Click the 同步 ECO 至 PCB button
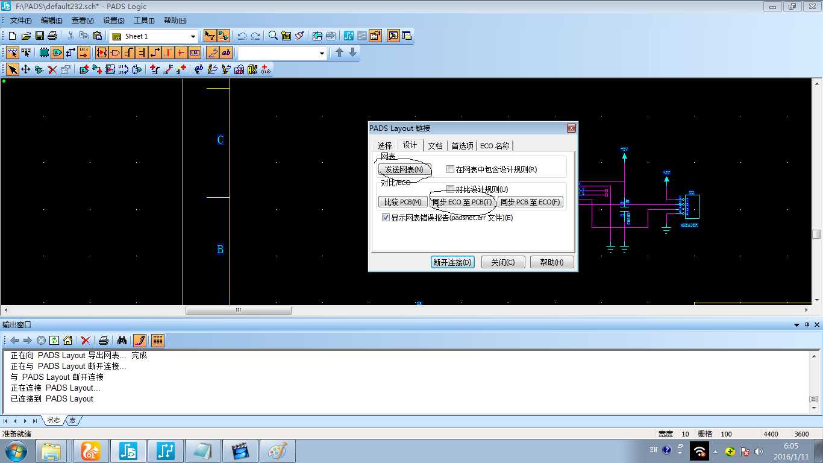This screenshot has height=463, width=823. click(x=462, y=202)
